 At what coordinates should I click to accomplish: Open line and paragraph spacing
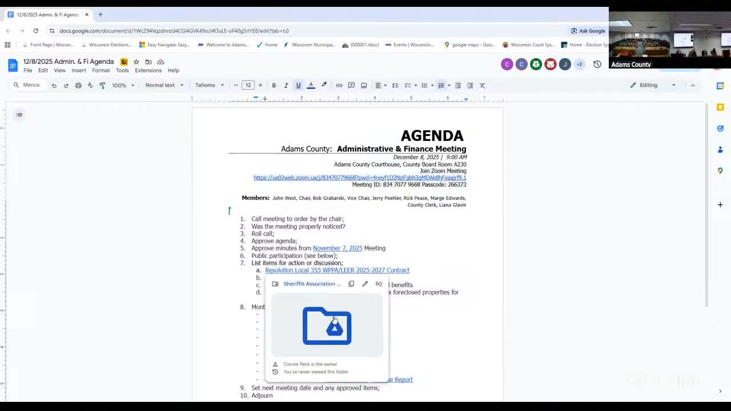point(395,86)
